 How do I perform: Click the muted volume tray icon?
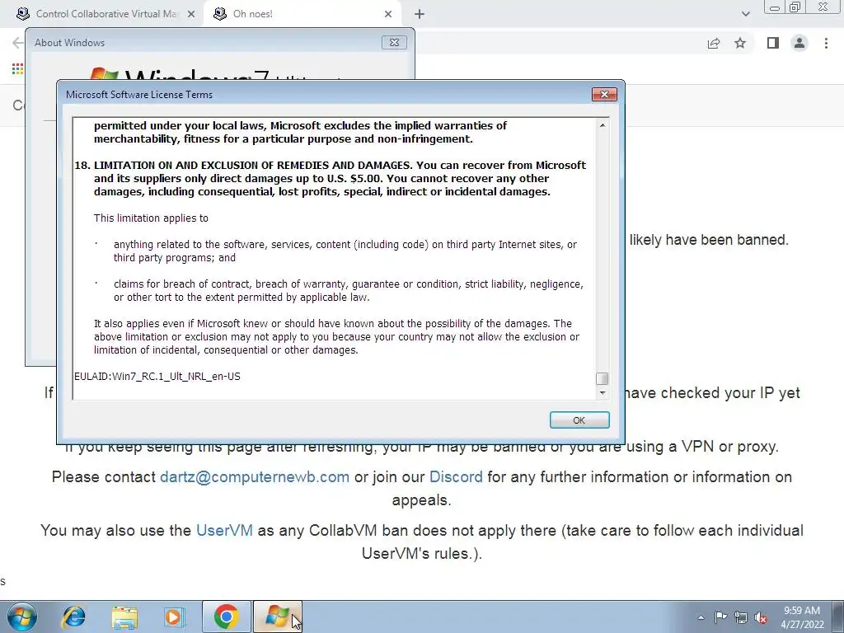pyautogui.click(x=761, y=617)
